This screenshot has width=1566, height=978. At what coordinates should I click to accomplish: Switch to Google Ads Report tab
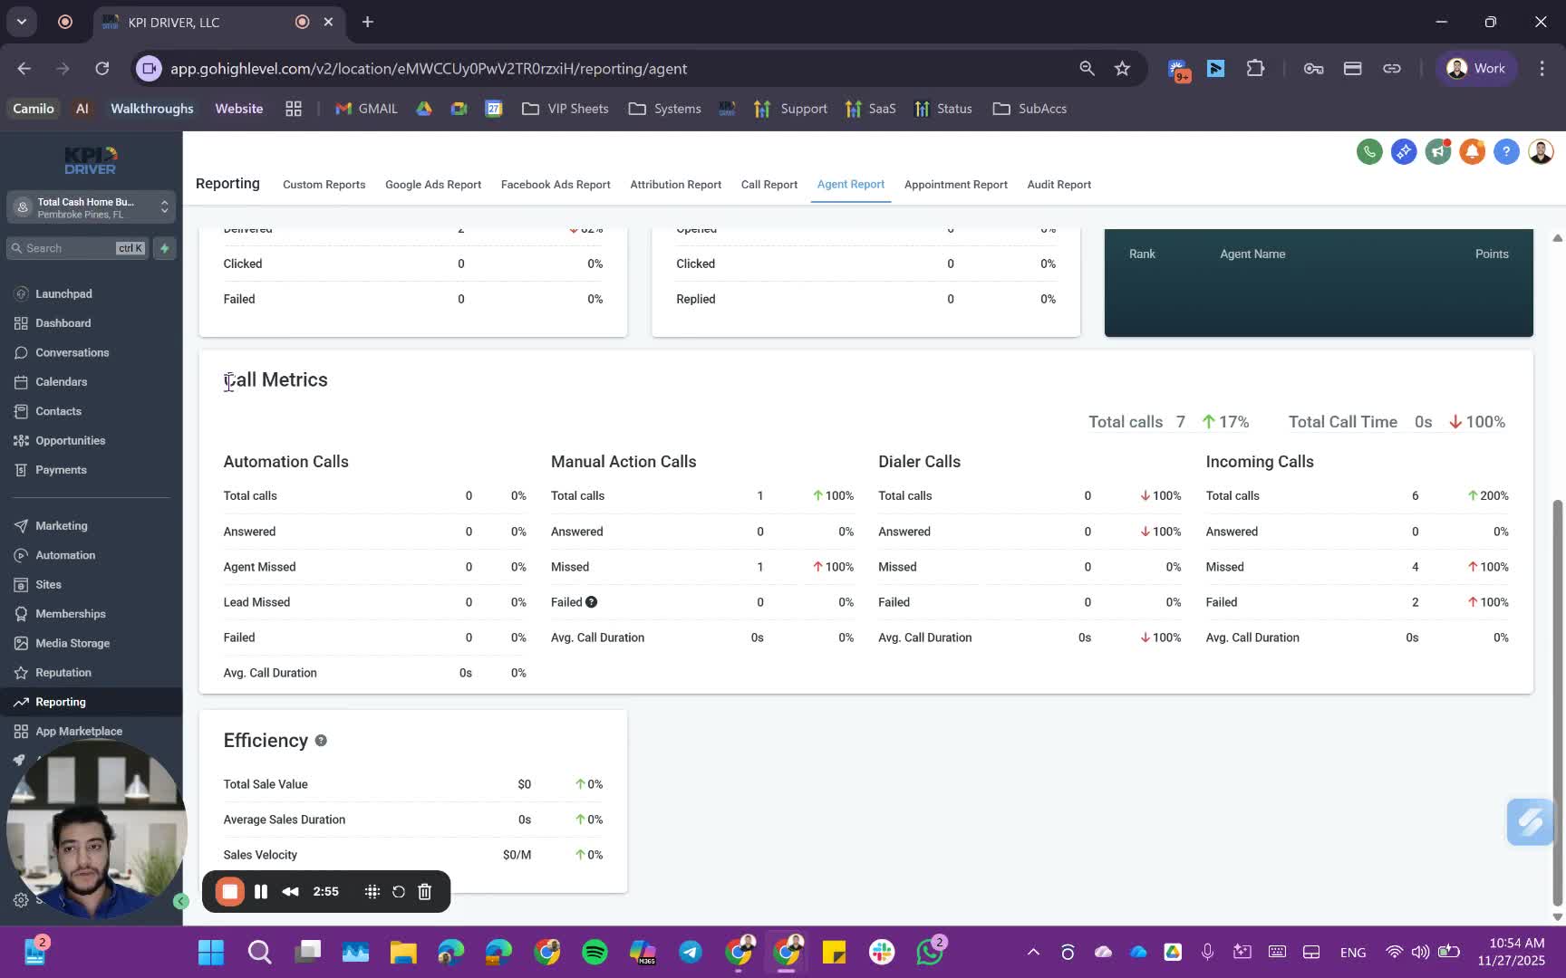pos(433,185)
